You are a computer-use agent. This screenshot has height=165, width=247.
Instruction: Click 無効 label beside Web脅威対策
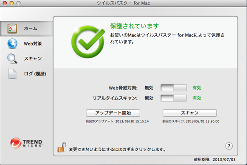point(149,88)
